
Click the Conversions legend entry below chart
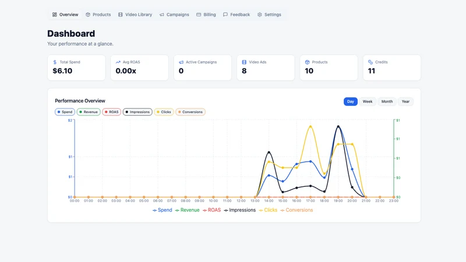tap(296, 210)
